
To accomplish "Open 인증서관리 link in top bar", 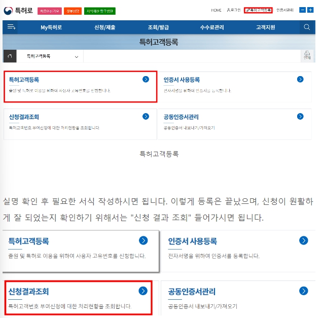I will point(285,10).
